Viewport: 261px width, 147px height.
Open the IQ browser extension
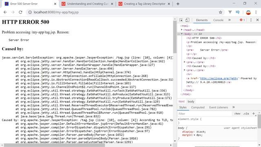click(x=237, y=12)
